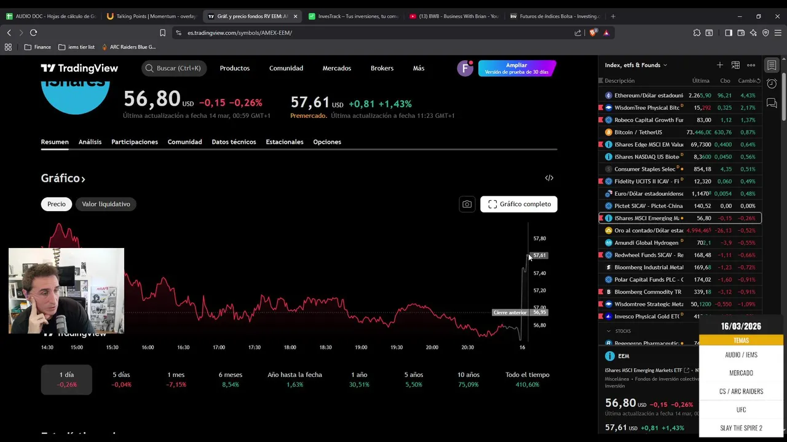Select Pictet SICAV - Pictet-China row
This screenshot has width=787, height=442.
coord(679,206)
